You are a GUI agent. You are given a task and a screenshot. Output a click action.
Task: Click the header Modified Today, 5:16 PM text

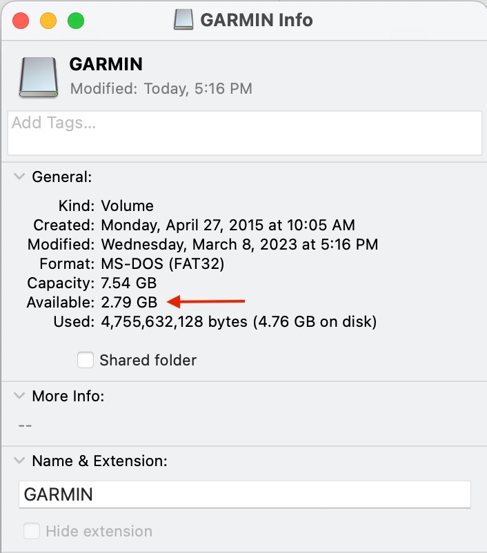[x=161, y=88]
